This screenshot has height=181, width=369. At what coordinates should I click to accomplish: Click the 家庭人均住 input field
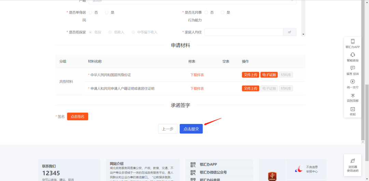click(x=244, y=32)
